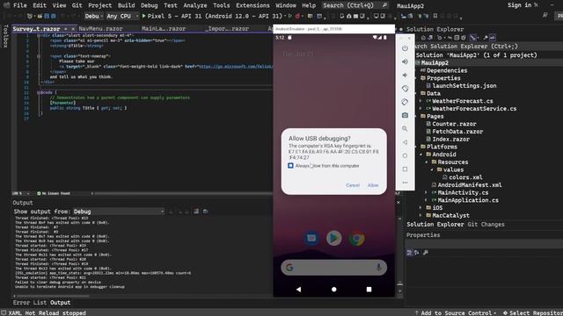Screen dimensions: 563x316
Task: Open Chrome app on emulator
Action: coord(356,238)
